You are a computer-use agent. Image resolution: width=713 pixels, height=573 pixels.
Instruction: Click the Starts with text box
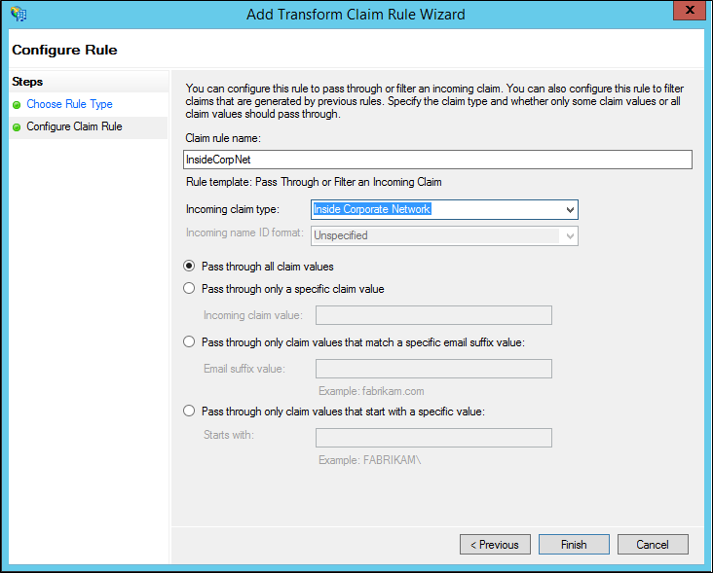click(433, 438)
